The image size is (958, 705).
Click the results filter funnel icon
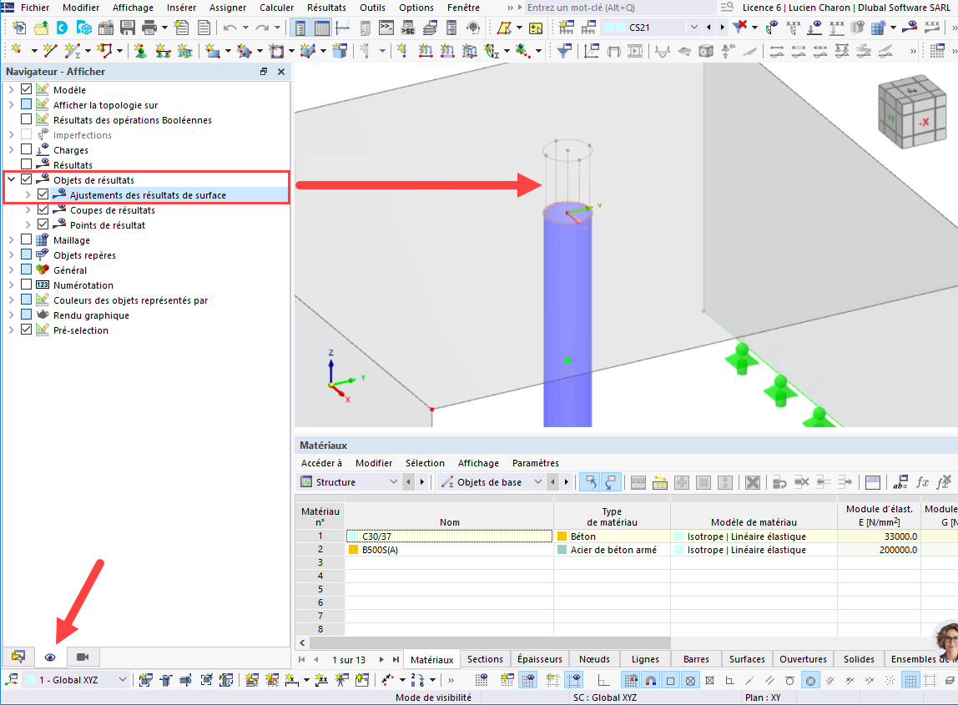[564, 52]
